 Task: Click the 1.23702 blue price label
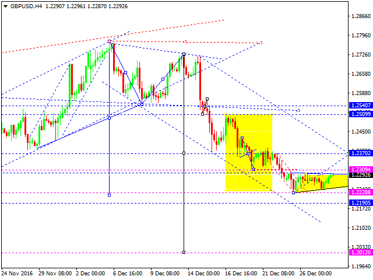point(361,153)
